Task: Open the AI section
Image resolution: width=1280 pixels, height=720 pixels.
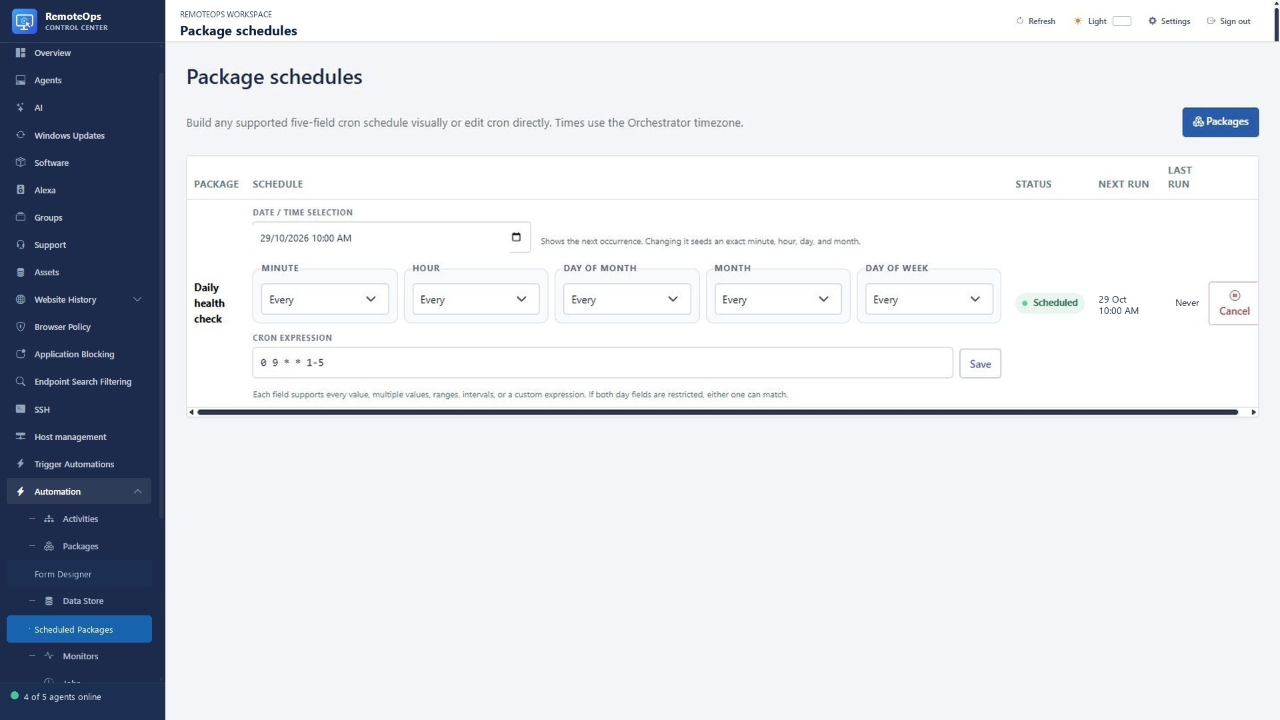Action: pos(79,107)
